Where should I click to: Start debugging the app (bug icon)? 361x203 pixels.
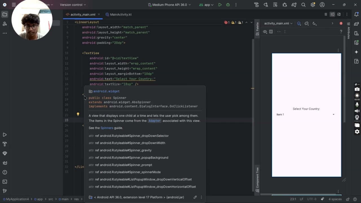tap(228, 5)
